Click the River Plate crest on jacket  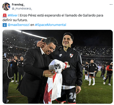(71, 55)
